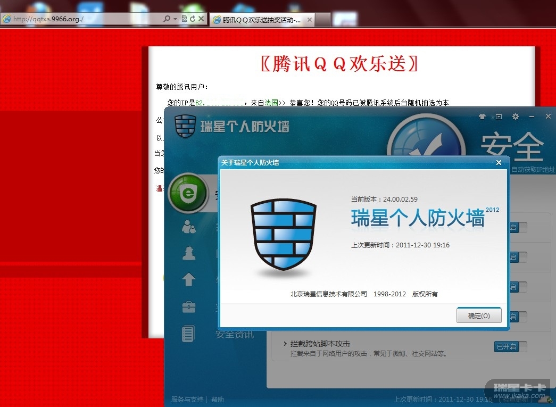556x407 pixels.
Task: Select the 腾讯QQ欢乐送抽奖活动 browser tab
Action: 262,20
